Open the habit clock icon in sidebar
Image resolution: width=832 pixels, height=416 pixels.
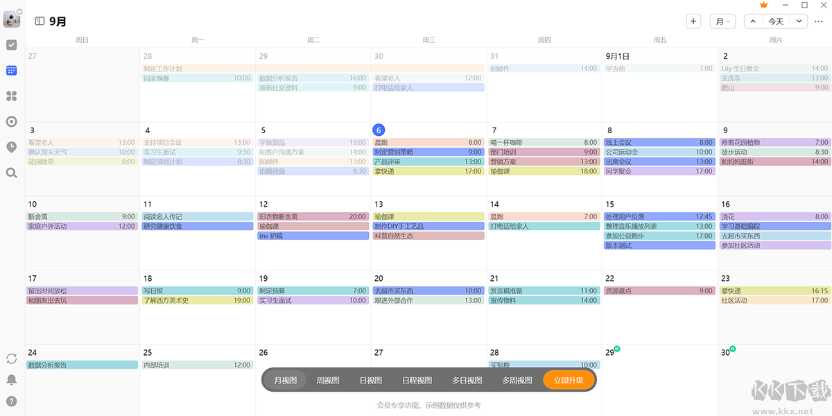pyautogui.click(x=11, y=147)
